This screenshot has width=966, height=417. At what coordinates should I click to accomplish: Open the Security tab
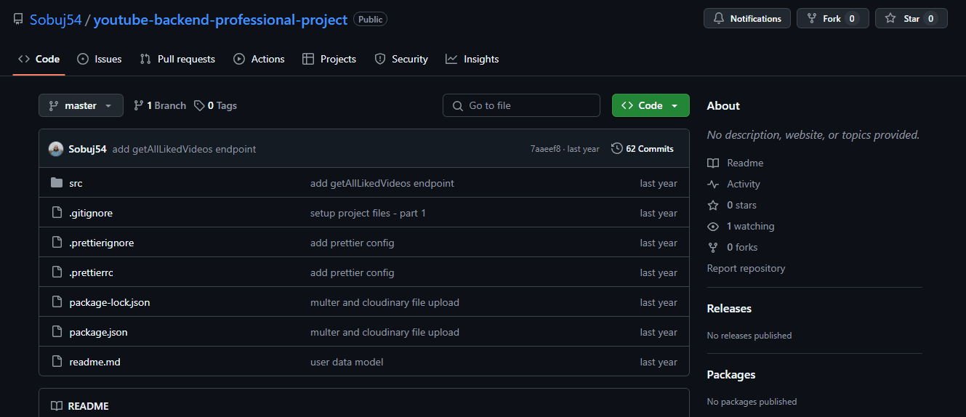[x=401, y=59]
